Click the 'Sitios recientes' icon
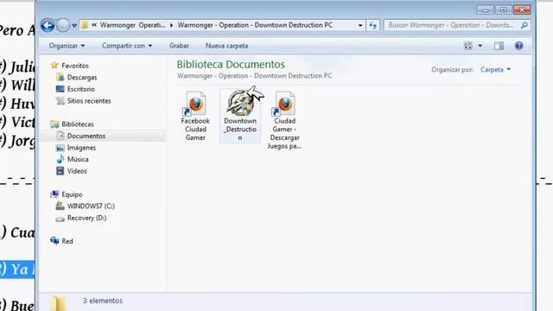Screen dimensions: 553x311 coord(60,100)
